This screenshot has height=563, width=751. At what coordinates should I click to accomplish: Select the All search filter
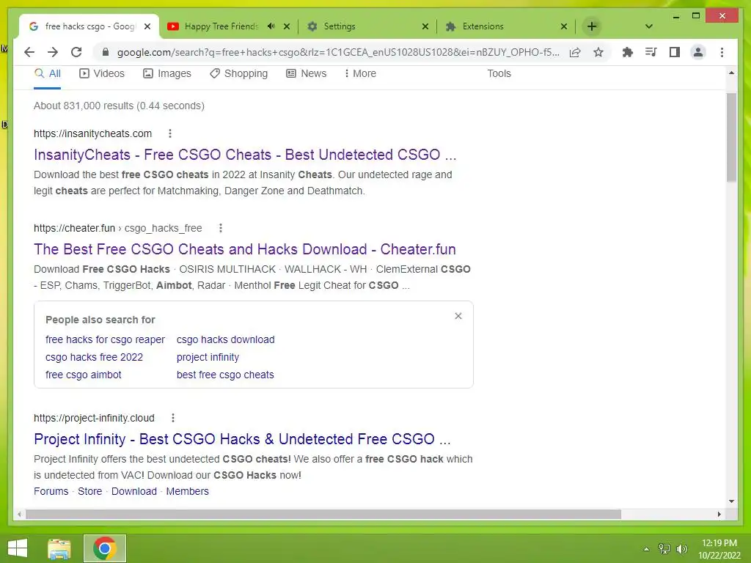click(x=48, y=74)
